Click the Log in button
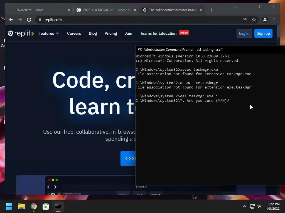285x213 pixels. pos(244,33)
